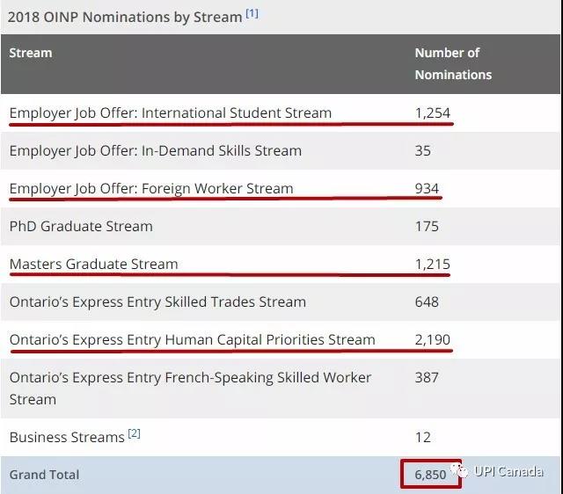Open footnote 2 link beside Business Streams
The image size is (563, 494).
click(x=134, y=433)
